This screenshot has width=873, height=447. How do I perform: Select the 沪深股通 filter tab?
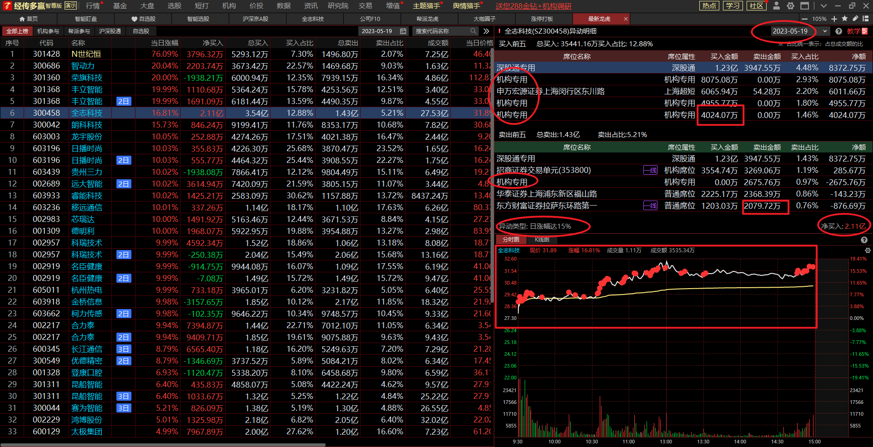click(110, 31)
